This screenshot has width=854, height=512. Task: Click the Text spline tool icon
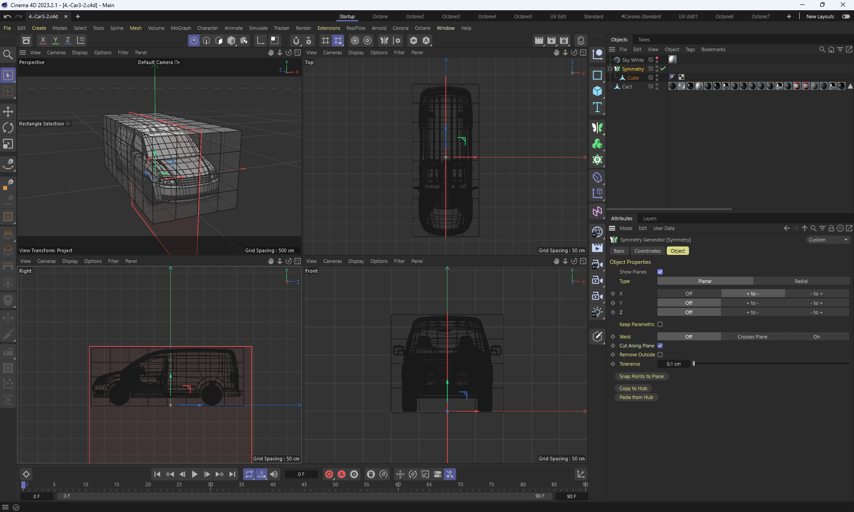(x=597, y=107)
